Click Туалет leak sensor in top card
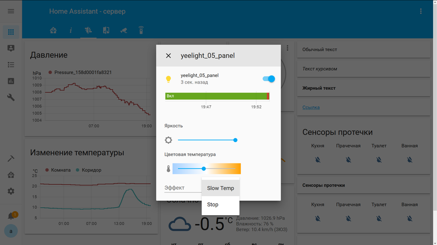This screenshot has height=245, width=437. tap(379, 160)
